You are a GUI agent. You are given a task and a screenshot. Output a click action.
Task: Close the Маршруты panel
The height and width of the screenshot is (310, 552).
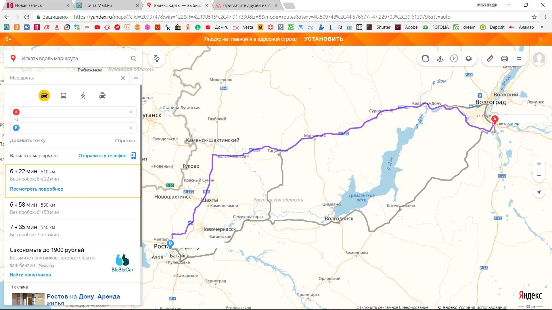pyautogui.click(x=123, y=78)
